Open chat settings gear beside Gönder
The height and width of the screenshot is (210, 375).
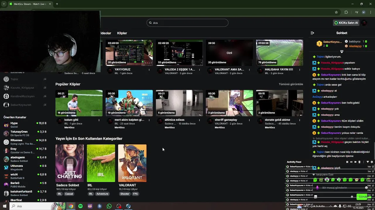point(352,197)
